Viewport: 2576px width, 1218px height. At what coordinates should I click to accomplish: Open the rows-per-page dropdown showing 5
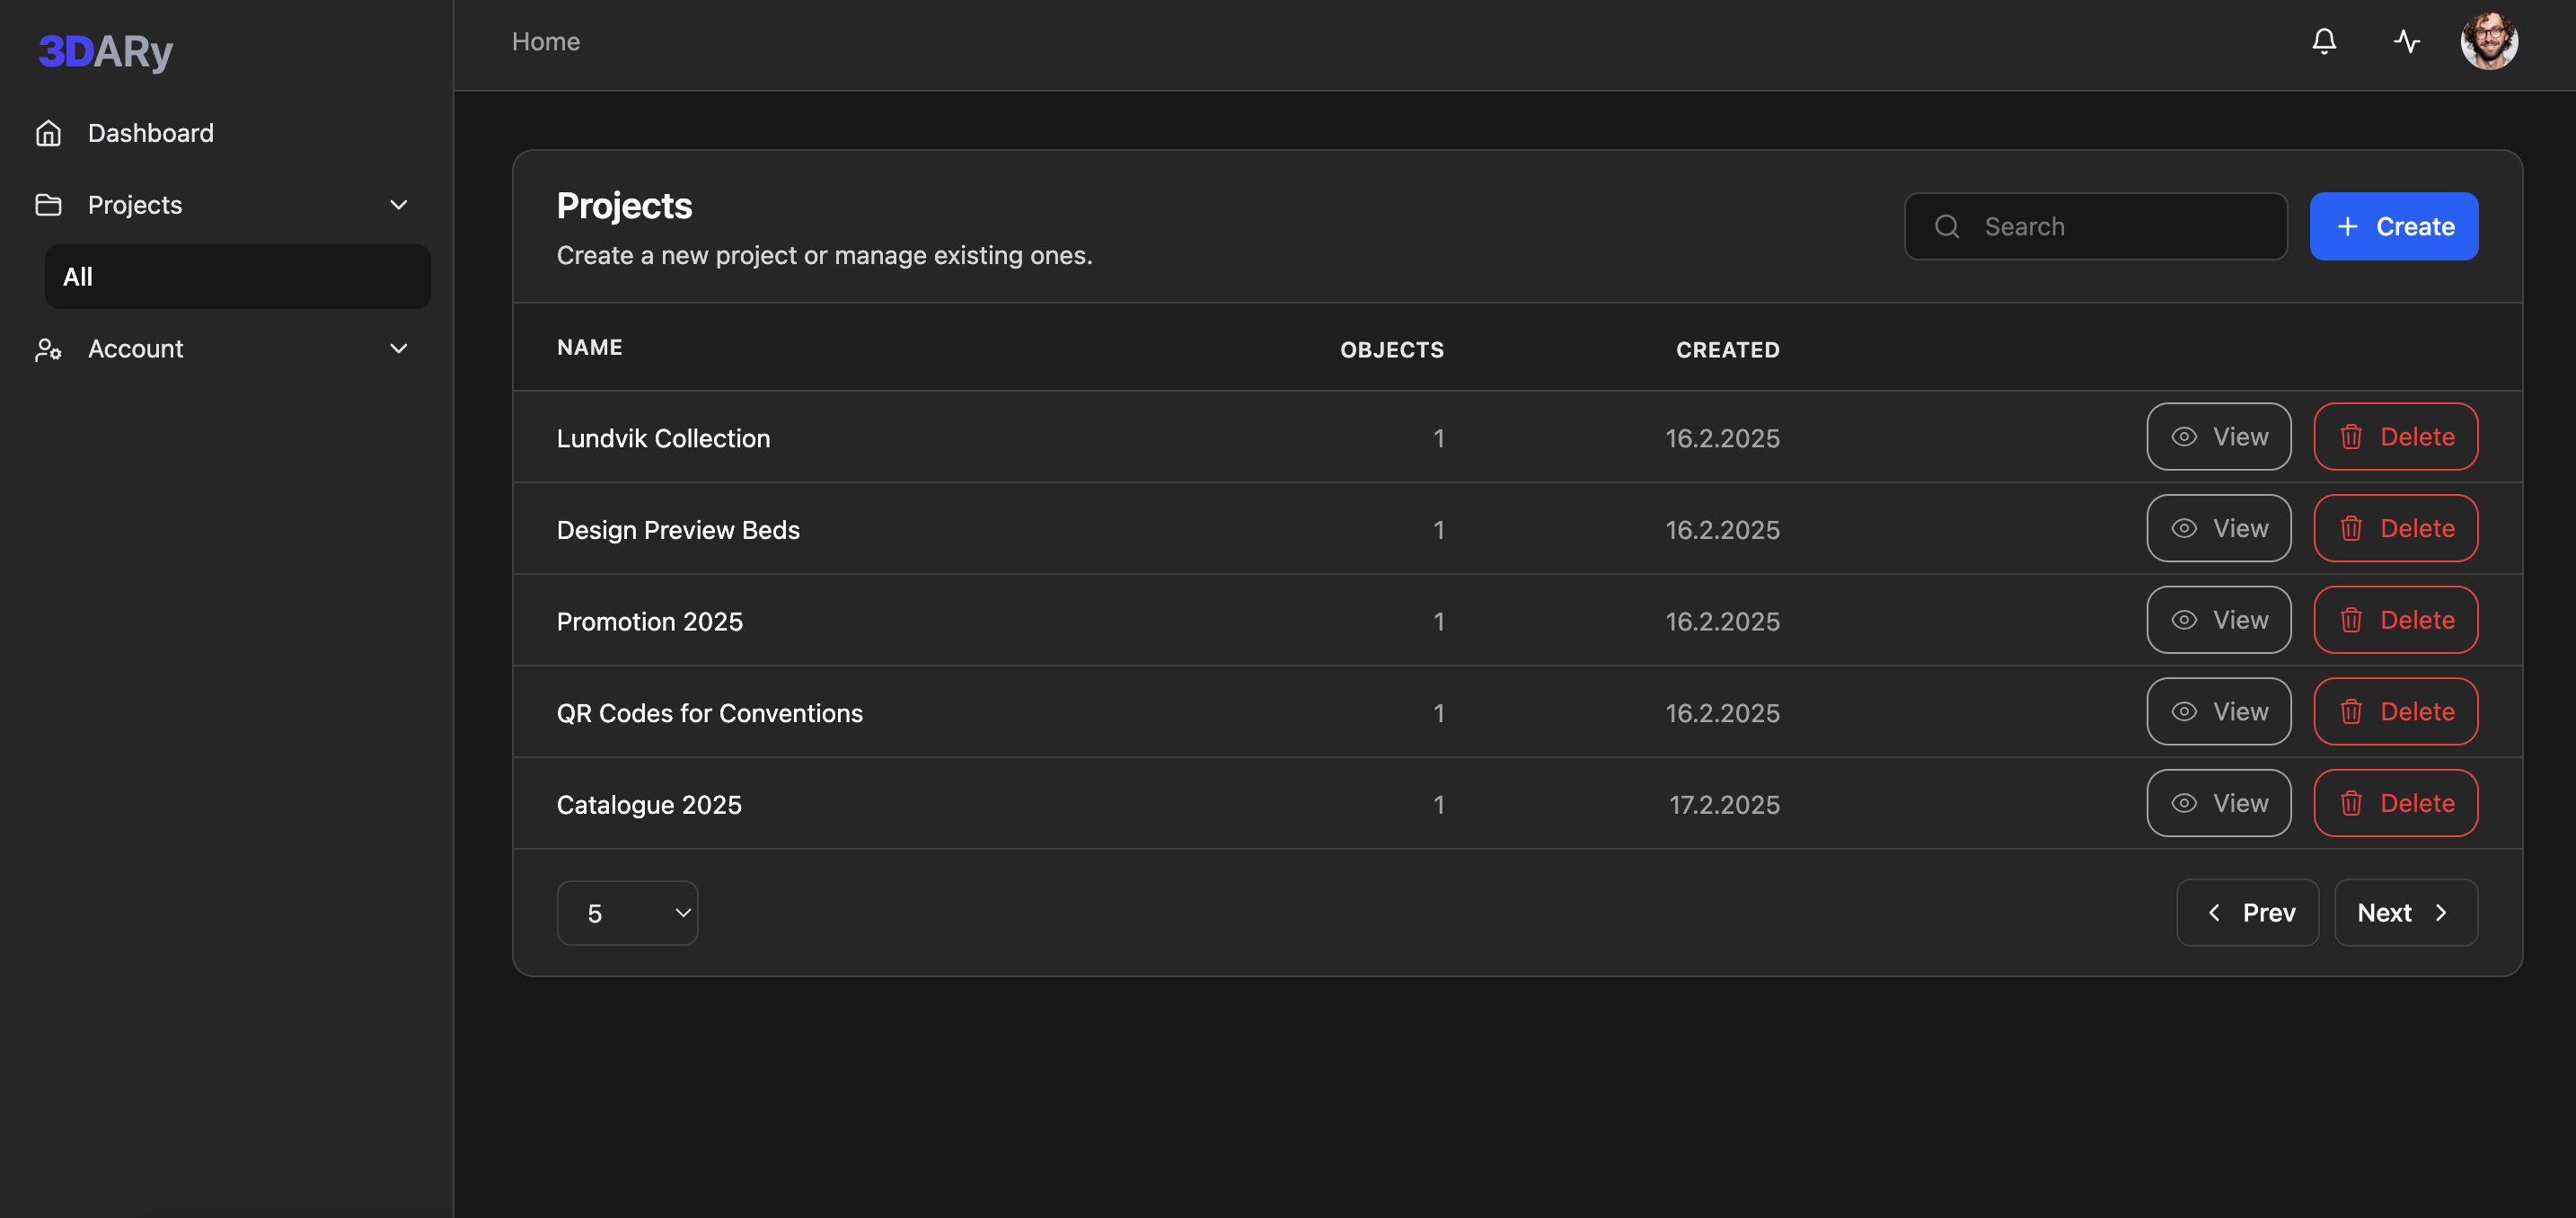[x=627, y=913]
